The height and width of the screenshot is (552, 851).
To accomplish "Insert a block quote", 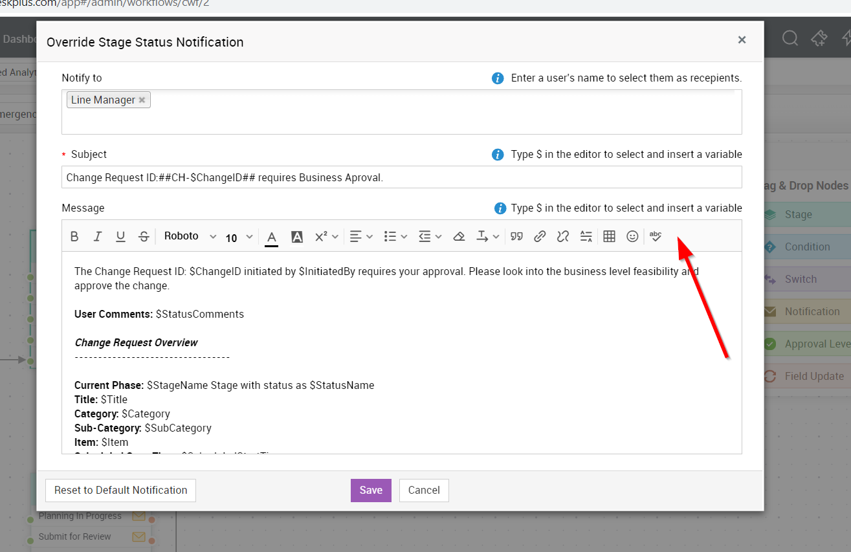I will [x=516, y=237].
